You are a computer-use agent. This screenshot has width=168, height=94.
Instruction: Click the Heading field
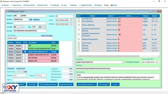(99, 62)
